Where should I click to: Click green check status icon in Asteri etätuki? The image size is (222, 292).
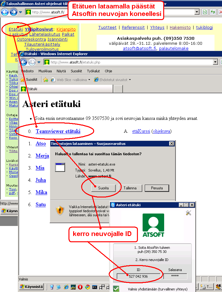(x=116, y=289)
